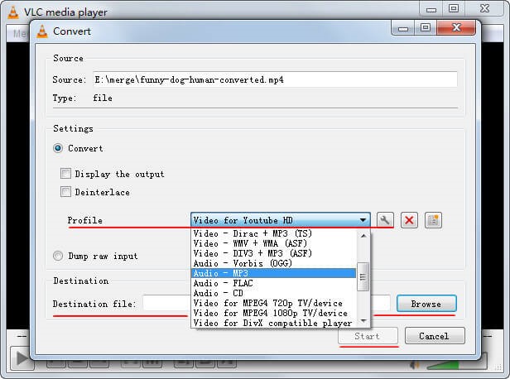Minimize the VLC media player window
Viewport: 510px width, 379px height.
pyautogui.click(x=431, y=9)
